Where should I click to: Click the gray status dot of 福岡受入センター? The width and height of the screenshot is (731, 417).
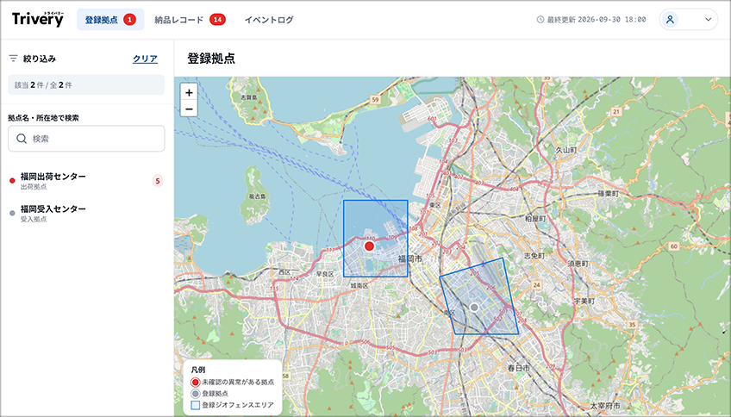point(12,214)
